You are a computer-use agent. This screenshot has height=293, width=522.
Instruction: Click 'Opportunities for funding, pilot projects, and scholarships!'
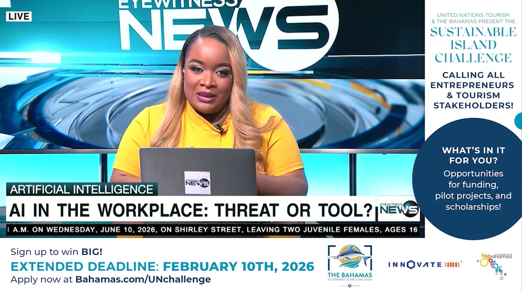(473, 190)
